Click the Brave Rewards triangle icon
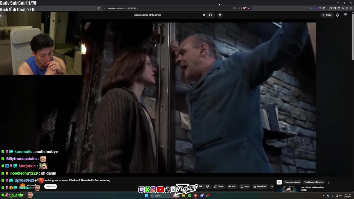This screenshot has height=199, width=354. point(249,8)
